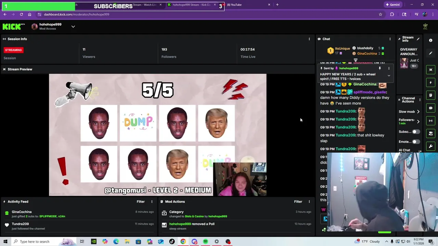
Task: Click hohohope999 removed a Poll entry
Action: tap(236, 226)
